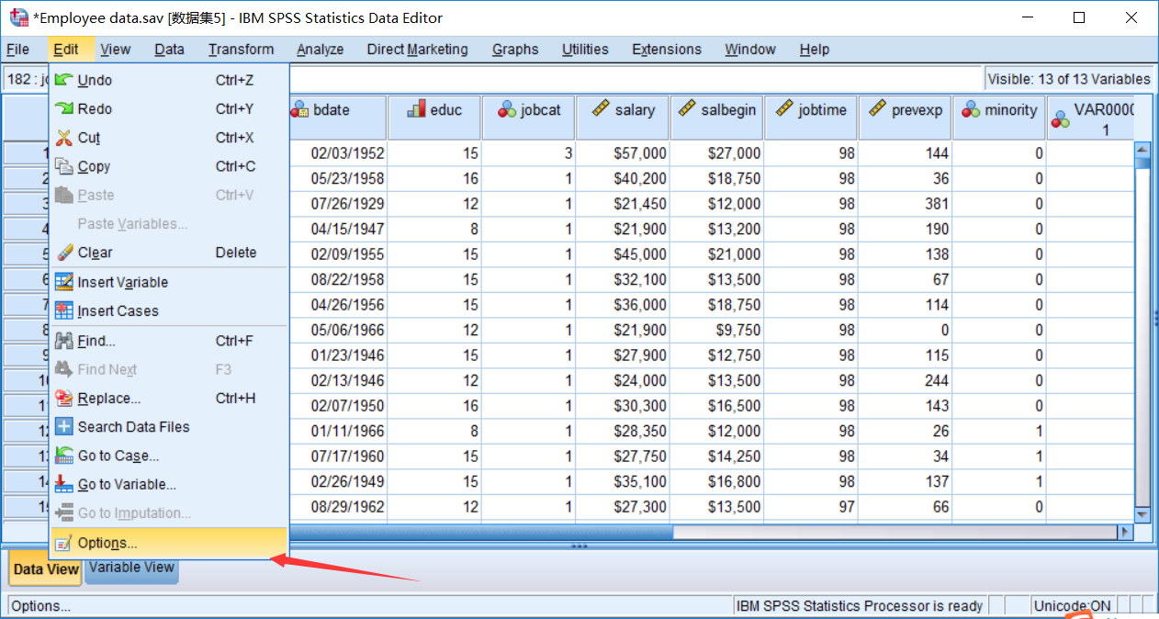Click the Insert Variable icon
The image size is (1159, 619).
(63, 282)
